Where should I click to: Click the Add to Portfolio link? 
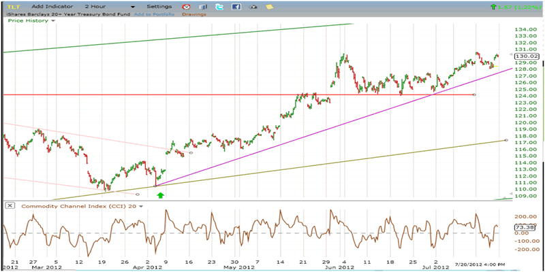coord(153,14)
